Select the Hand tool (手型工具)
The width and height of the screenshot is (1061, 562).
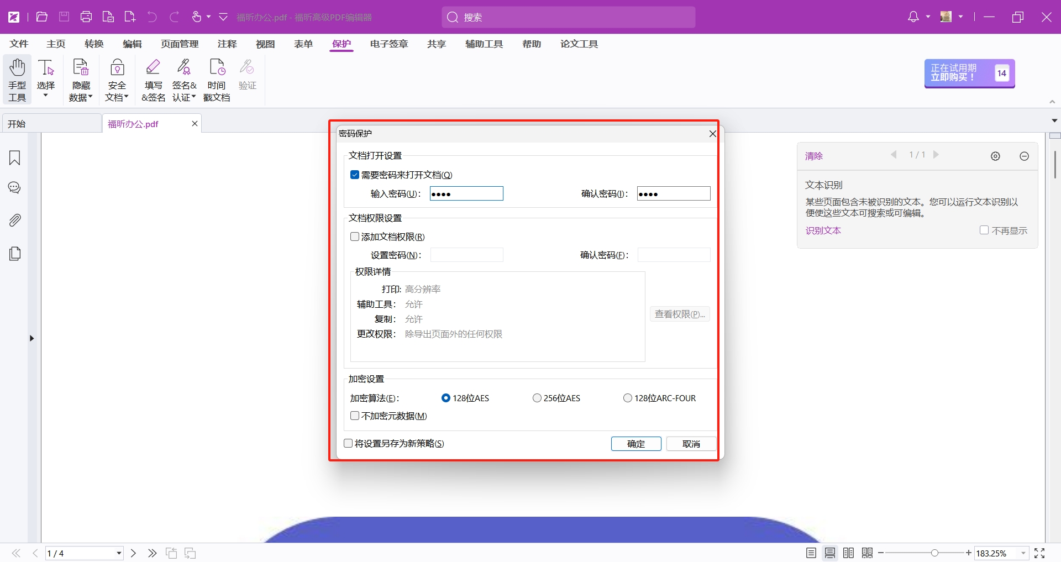pos(17,79)
